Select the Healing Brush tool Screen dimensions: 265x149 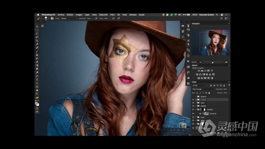tap(37, 48)
